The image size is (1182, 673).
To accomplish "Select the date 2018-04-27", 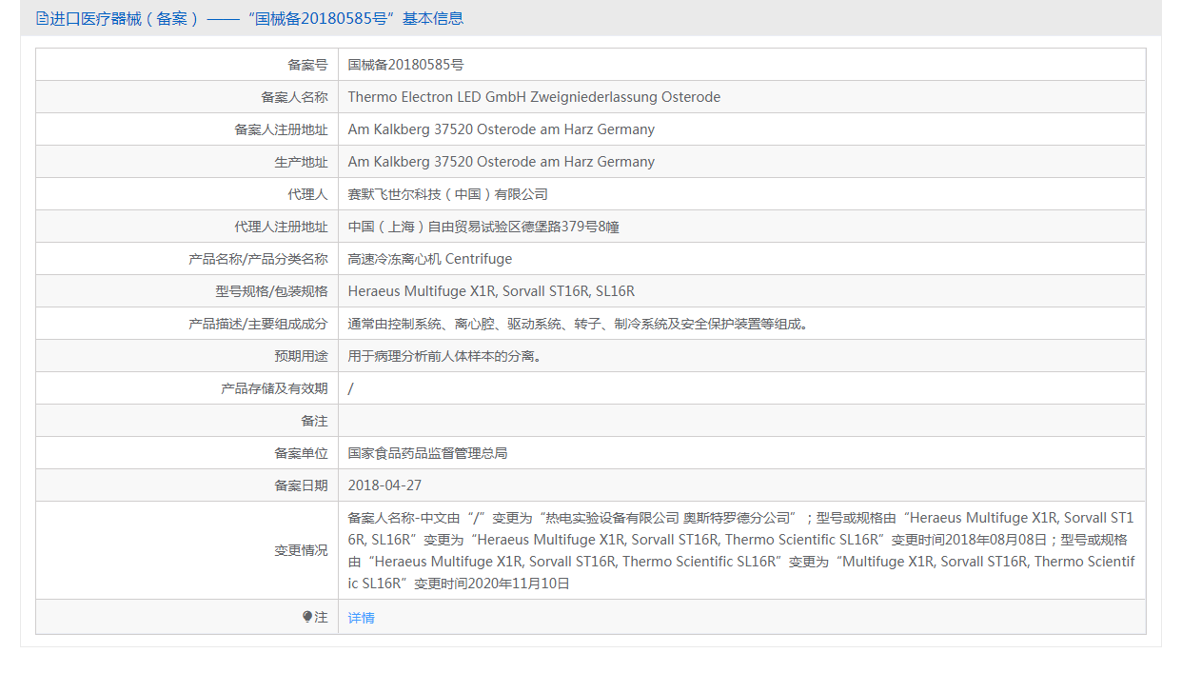I will click(x=384, y=485).
